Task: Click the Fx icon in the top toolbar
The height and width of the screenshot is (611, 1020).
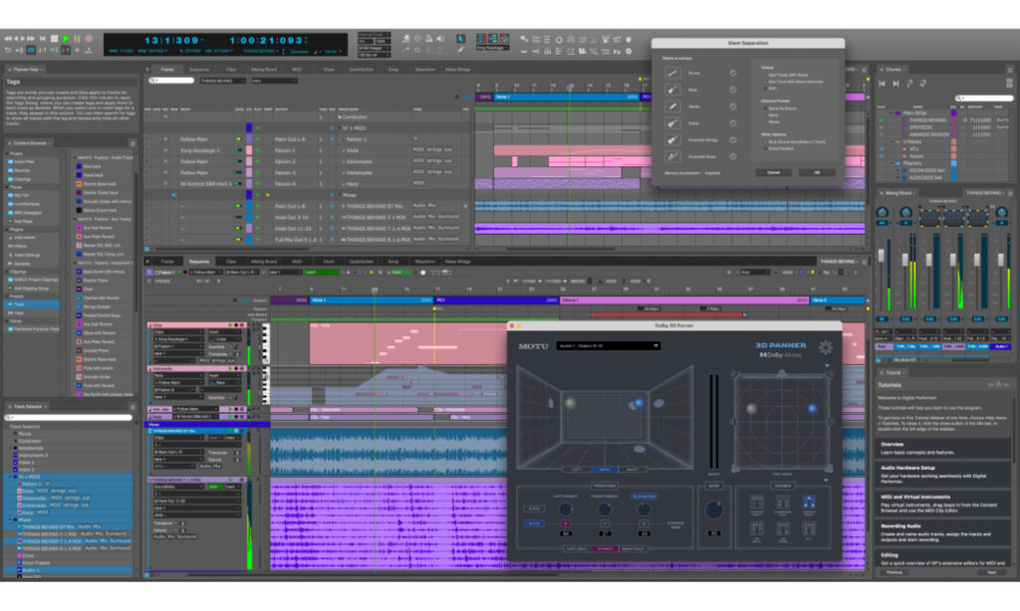Action: click(x=617, y=52)
